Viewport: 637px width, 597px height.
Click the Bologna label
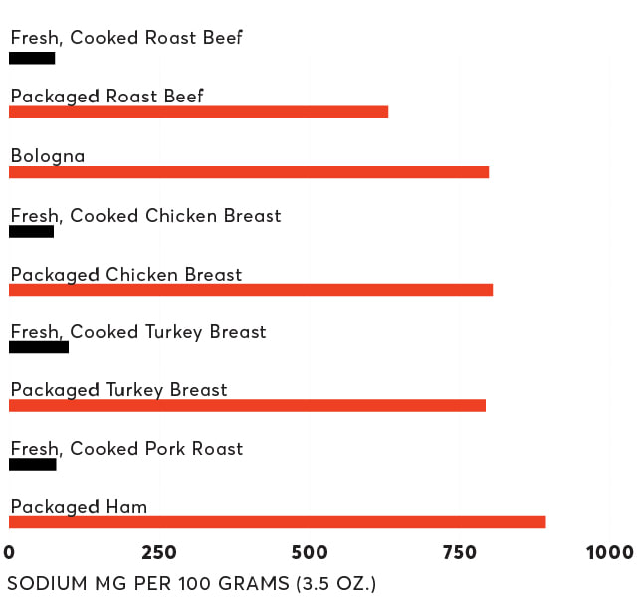48,156
